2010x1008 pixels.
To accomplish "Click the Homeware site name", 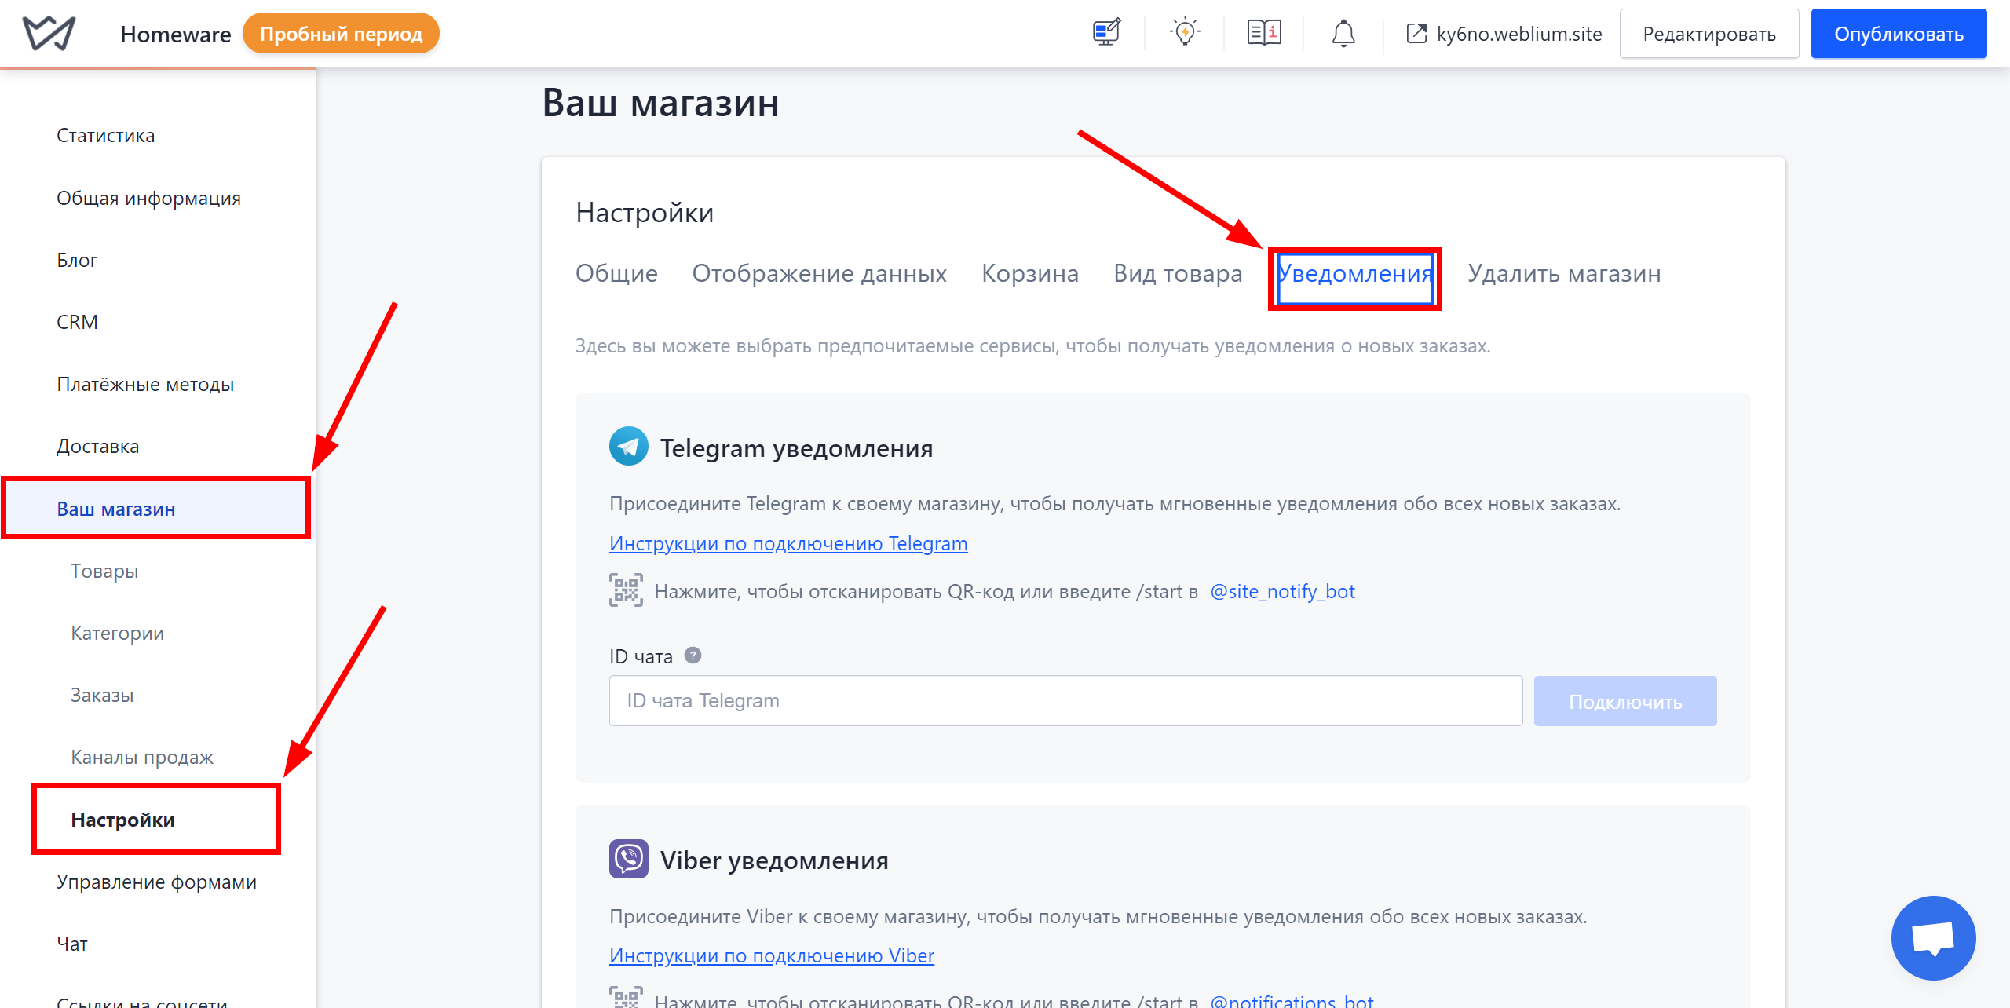I will pos(176,34).
